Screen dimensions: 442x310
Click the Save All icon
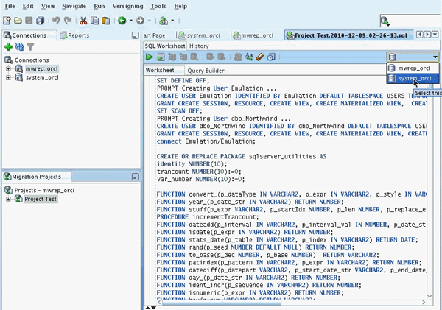coord(41,21)
